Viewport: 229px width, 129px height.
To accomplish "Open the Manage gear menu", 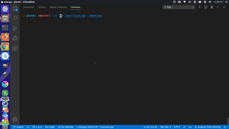I will (x=15, y=119).
